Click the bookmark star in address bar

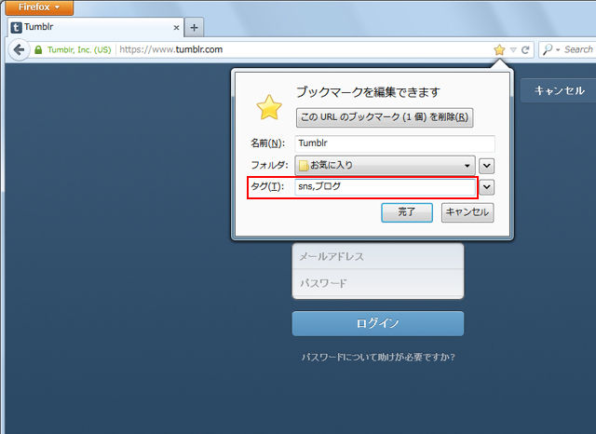point(499,49)
